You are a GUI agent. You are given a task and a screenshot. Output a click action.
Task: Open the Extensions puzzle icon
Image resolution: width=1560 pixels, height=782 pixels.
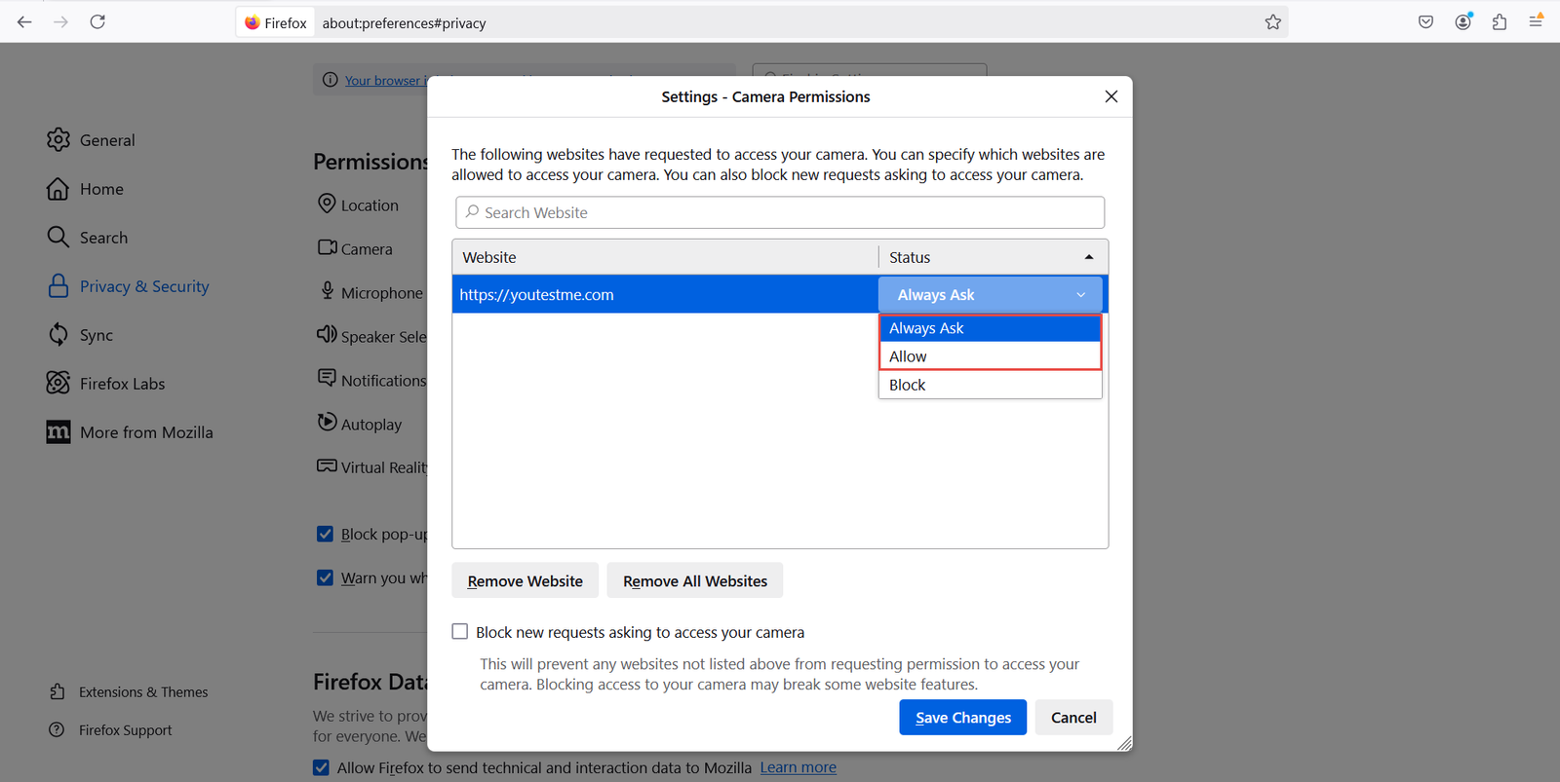[1500, 22]
